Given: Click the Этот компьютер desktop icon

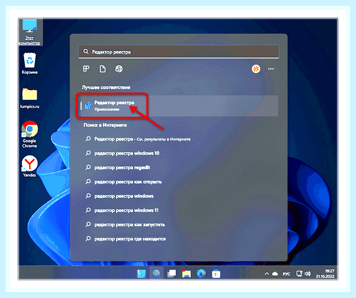Looking at the screenshot, I should pyautogui.click(x=30, y=32).
